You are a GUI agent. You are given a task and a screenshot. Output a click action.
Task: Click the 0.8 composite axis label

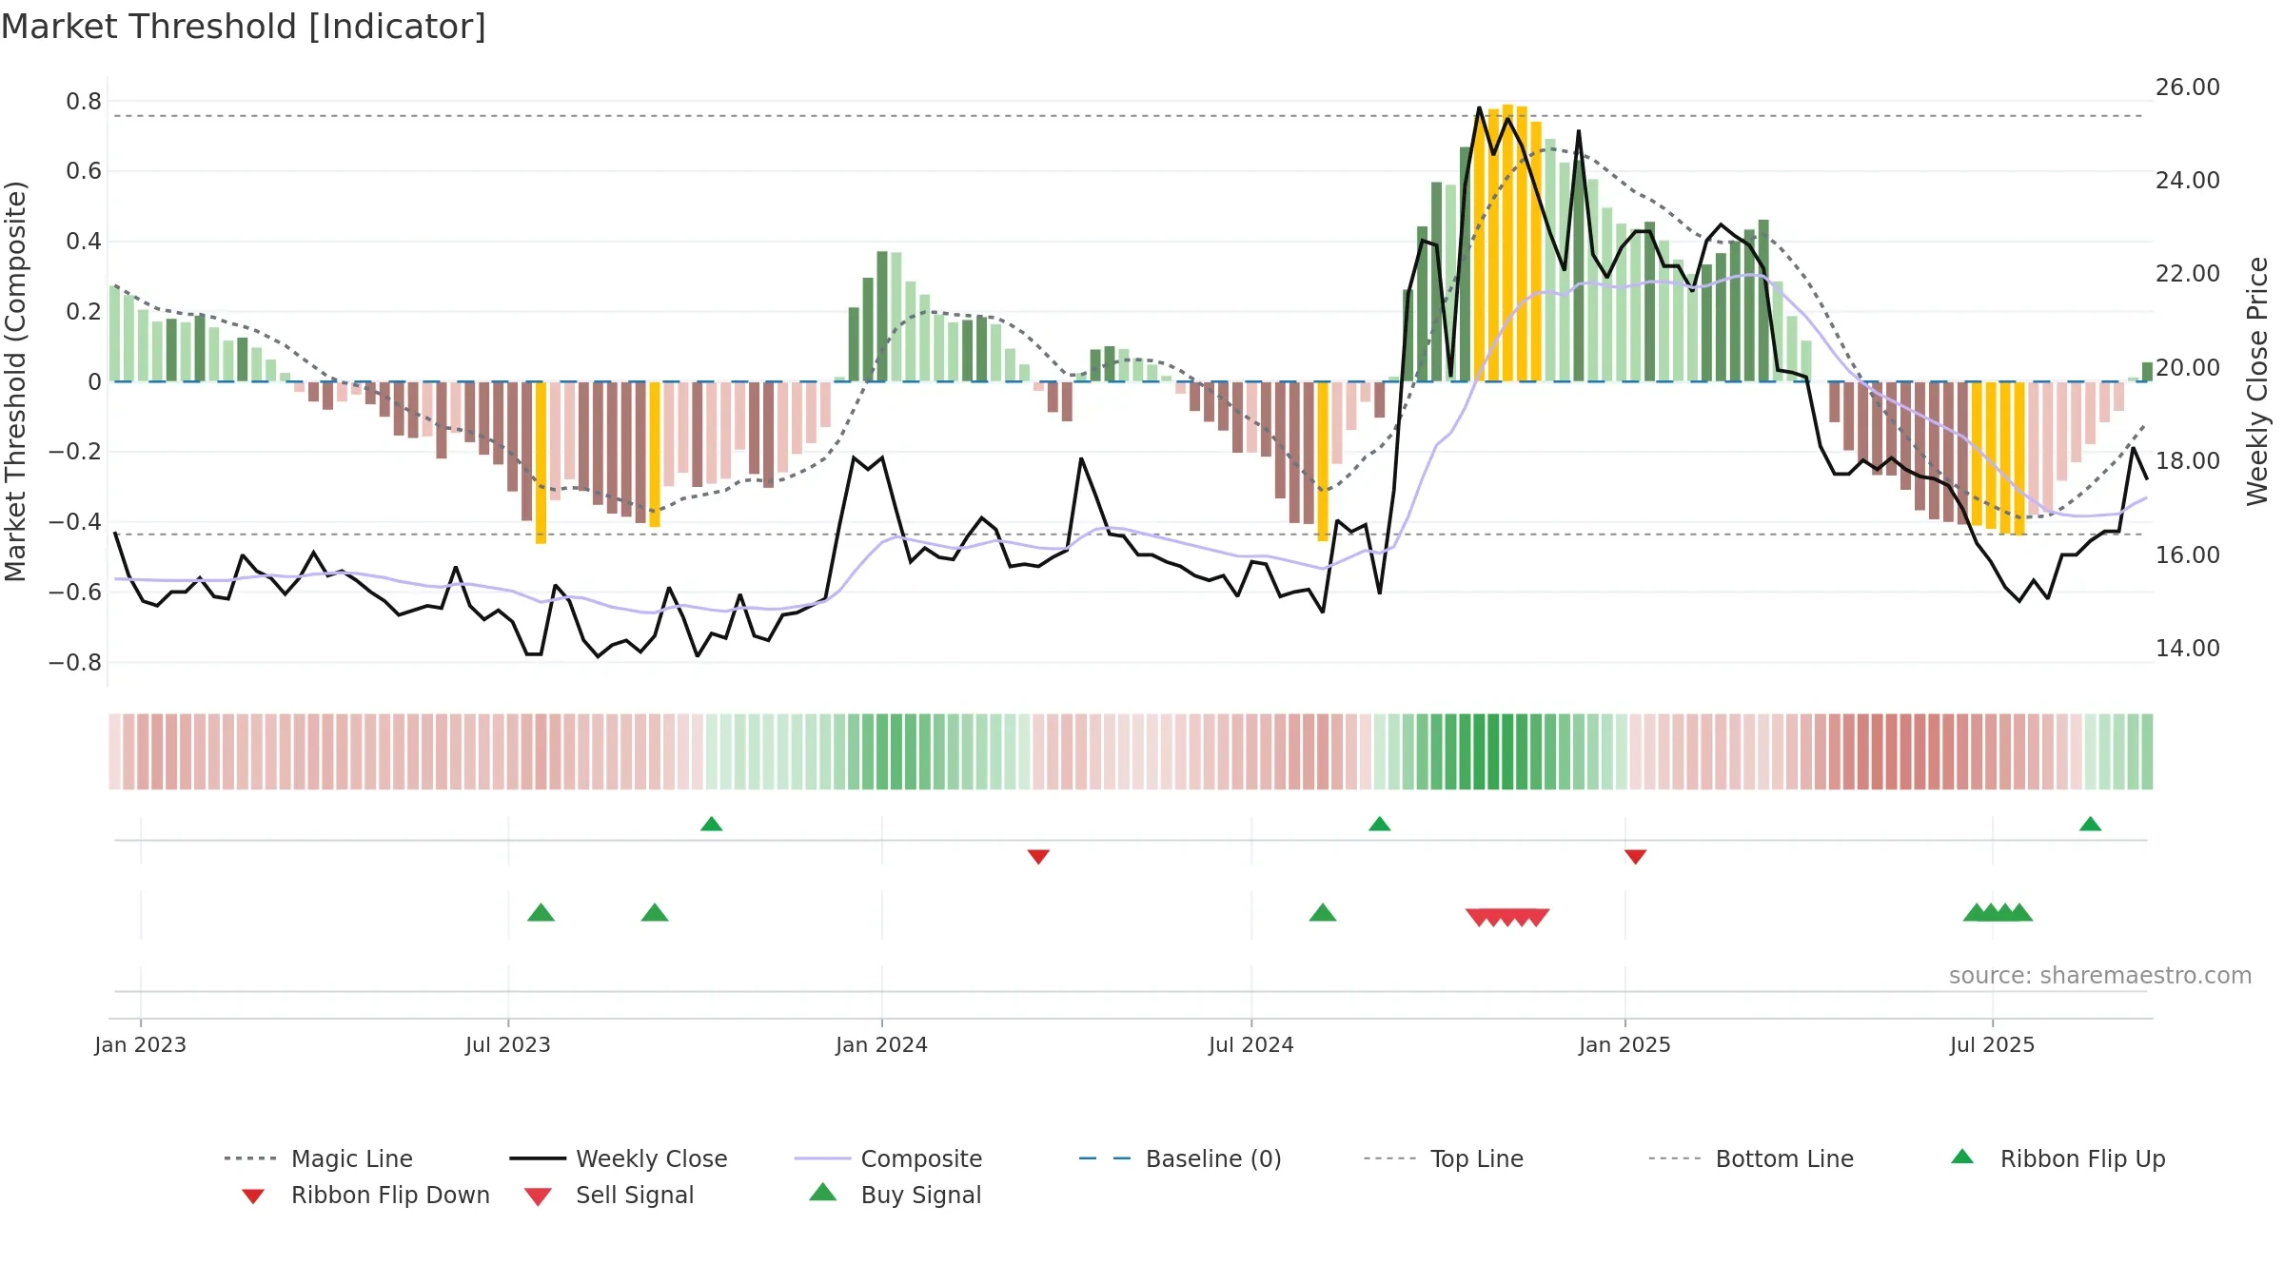(84, 101)
